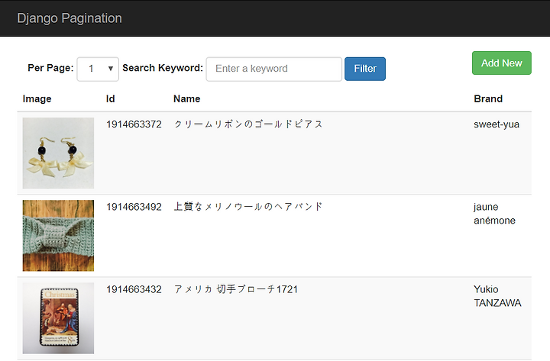The width and height of the screenshot is (550, 361).
Task: Select product id 1914663432
Action: coord(134,289)
